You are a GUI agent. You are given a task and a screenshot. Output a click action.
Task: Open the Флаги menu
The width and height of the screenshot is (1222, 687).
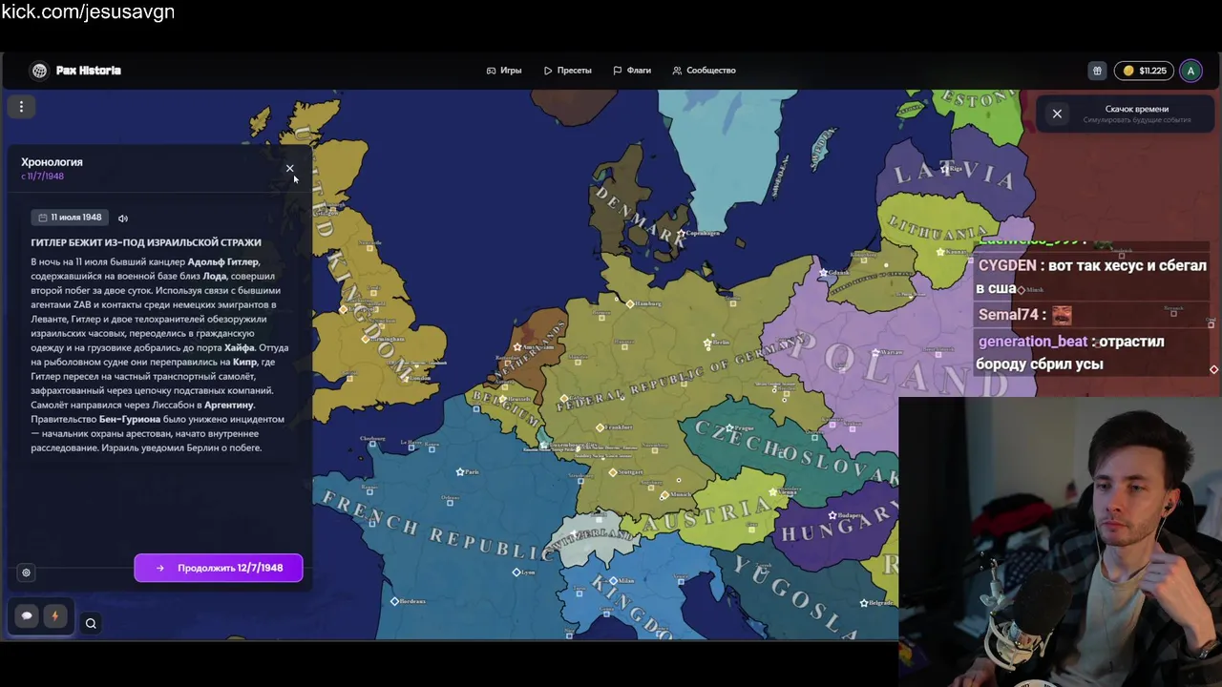(632, 71)
